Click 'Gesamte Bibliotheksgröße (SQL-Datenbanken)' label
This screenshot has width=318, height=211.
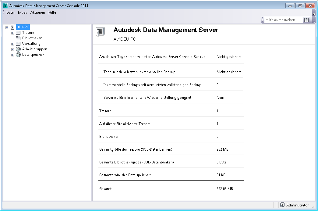(x=136, y=162)
